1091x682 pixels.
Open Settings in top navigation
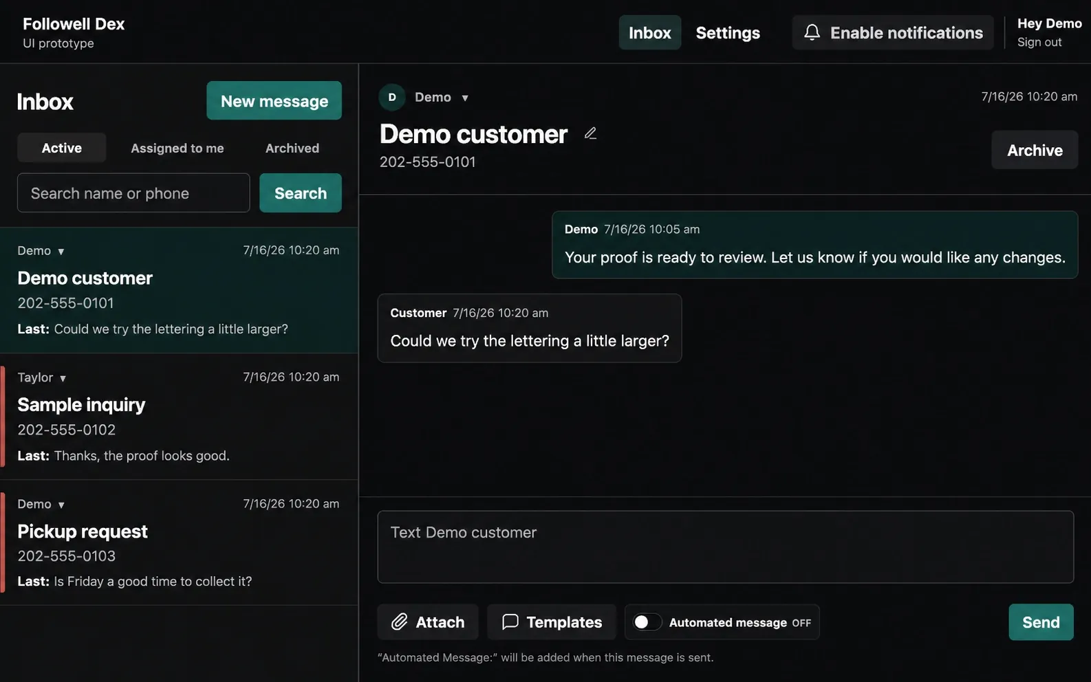point(728,32)
